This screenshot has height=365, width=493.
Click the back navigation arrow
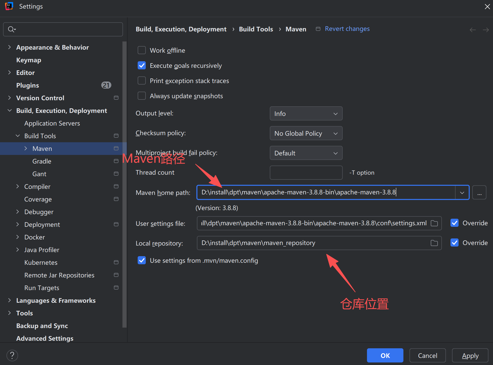[473, 30]
